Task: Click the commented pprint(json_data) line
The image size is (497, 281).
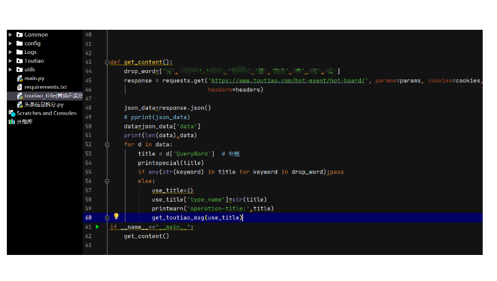Action: (x=157, y=117)
